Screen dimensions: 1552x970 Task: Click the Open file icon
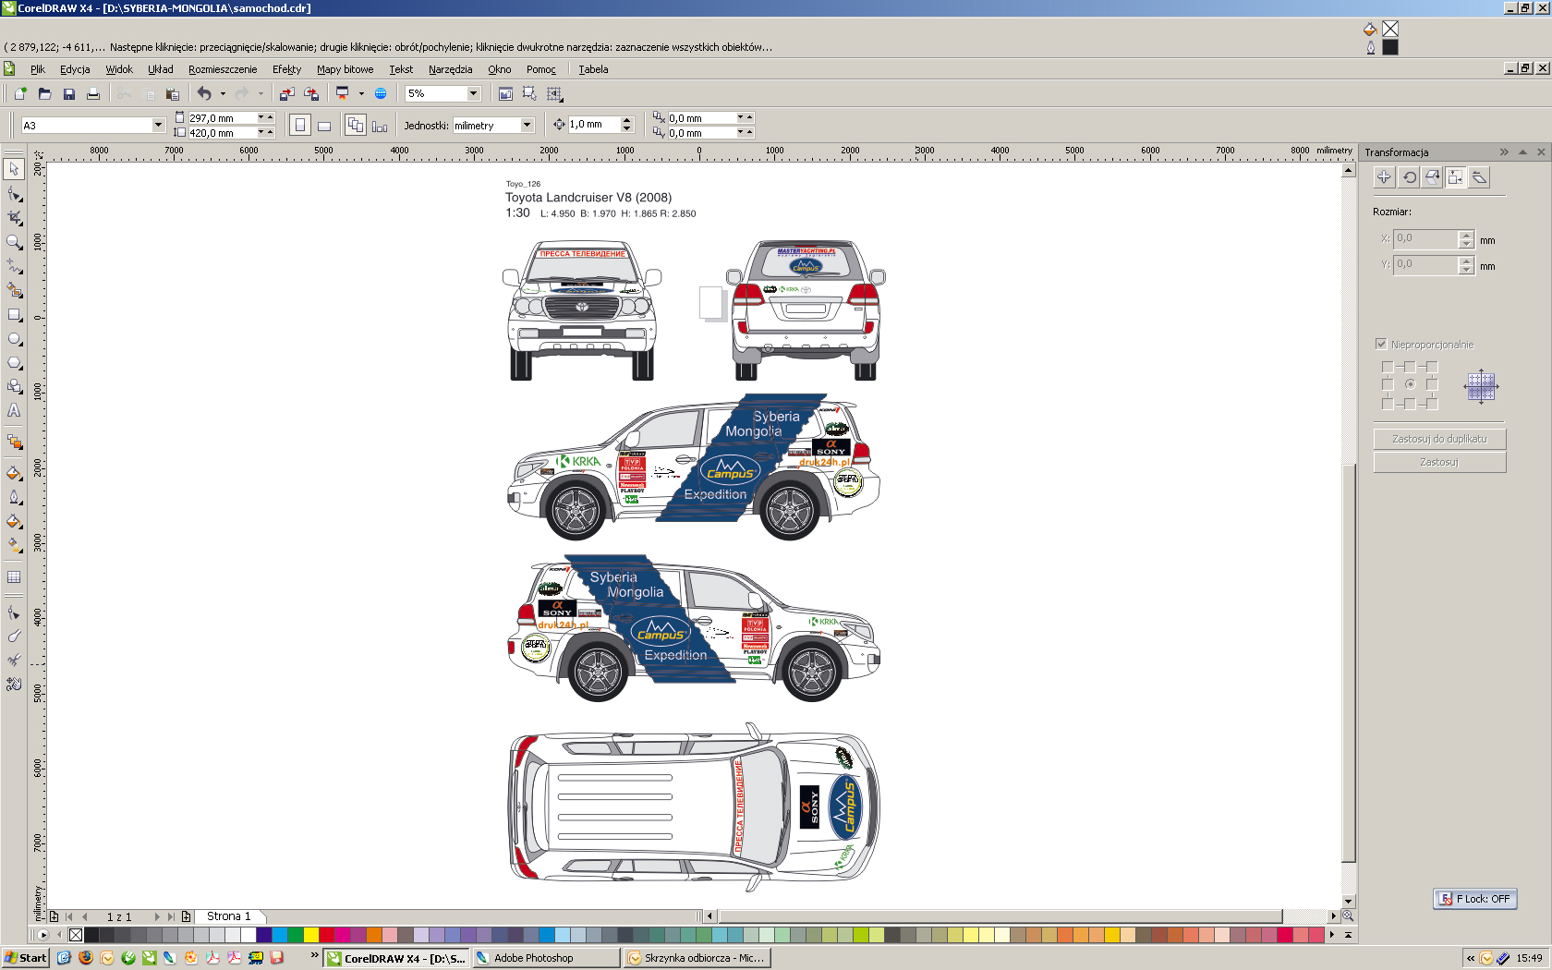[44, 93]
